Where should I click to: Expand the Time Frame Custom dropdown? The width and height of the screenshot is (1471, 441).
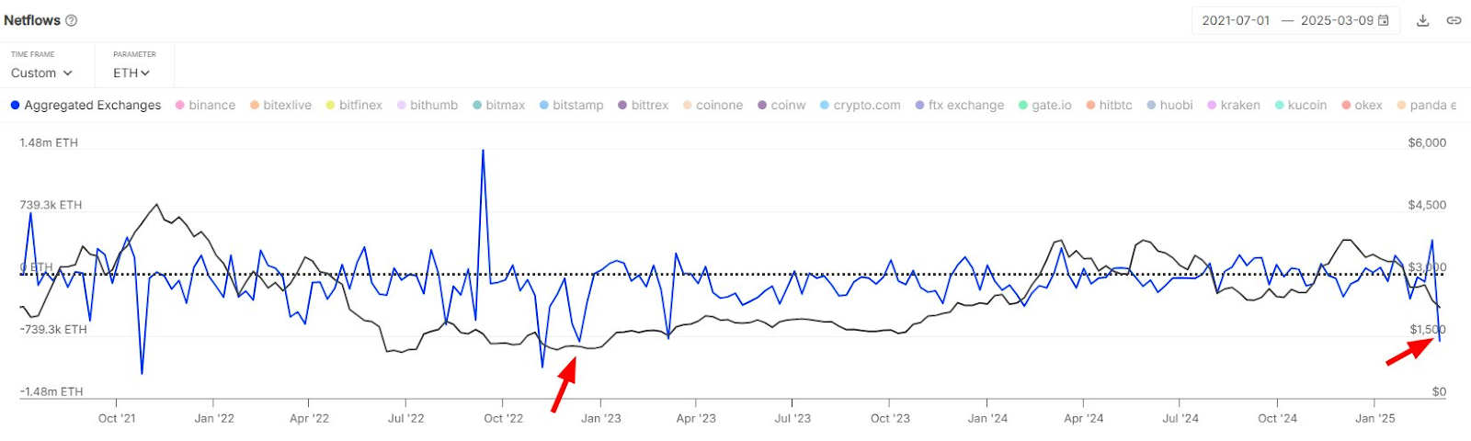pos(41,73)
